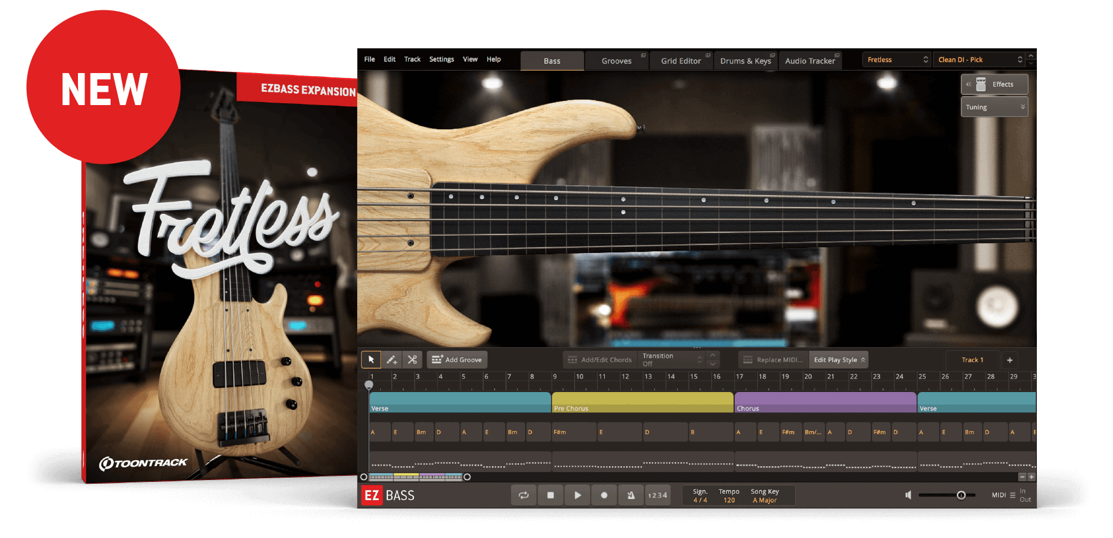Pop out the Grid Editor window icon
The image size is (1113, 538).
(708, 55)
